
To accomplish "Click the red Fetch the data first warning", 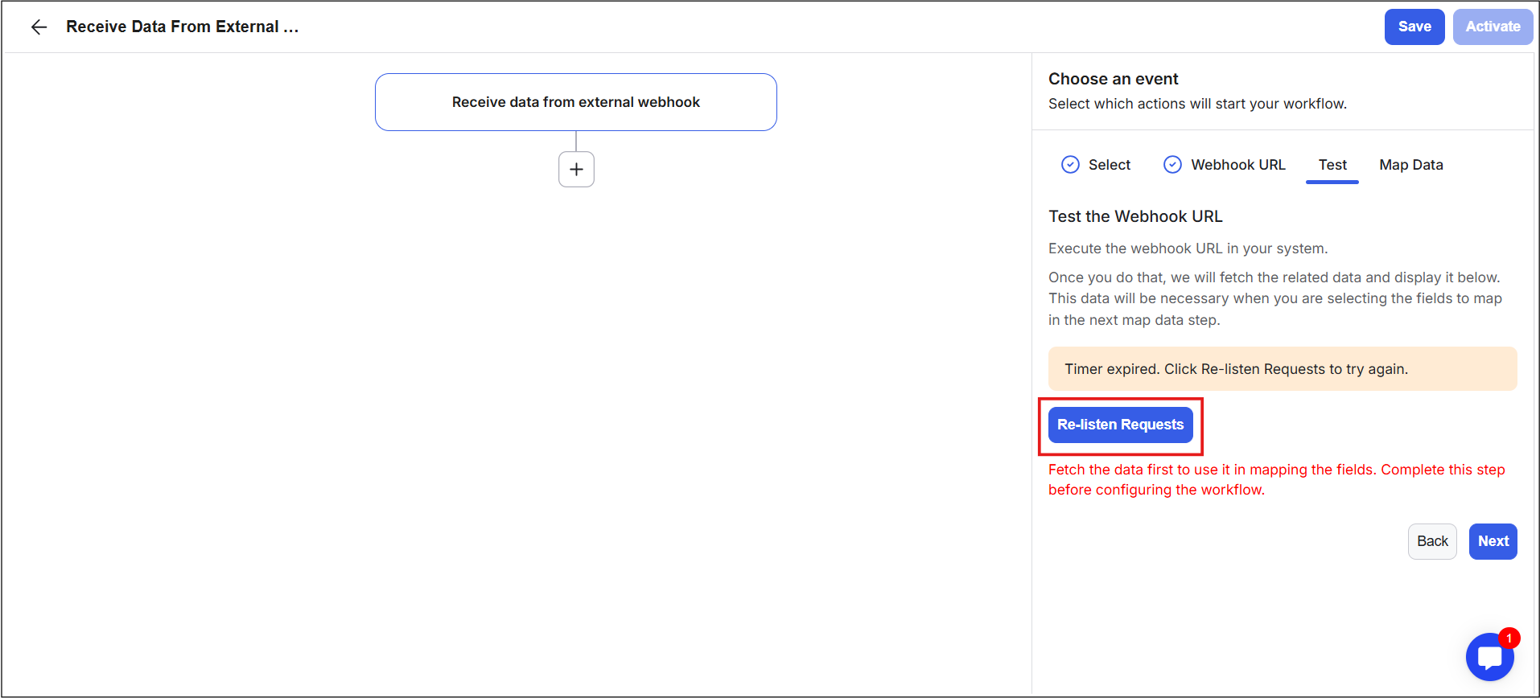I will pos(1276,479).
